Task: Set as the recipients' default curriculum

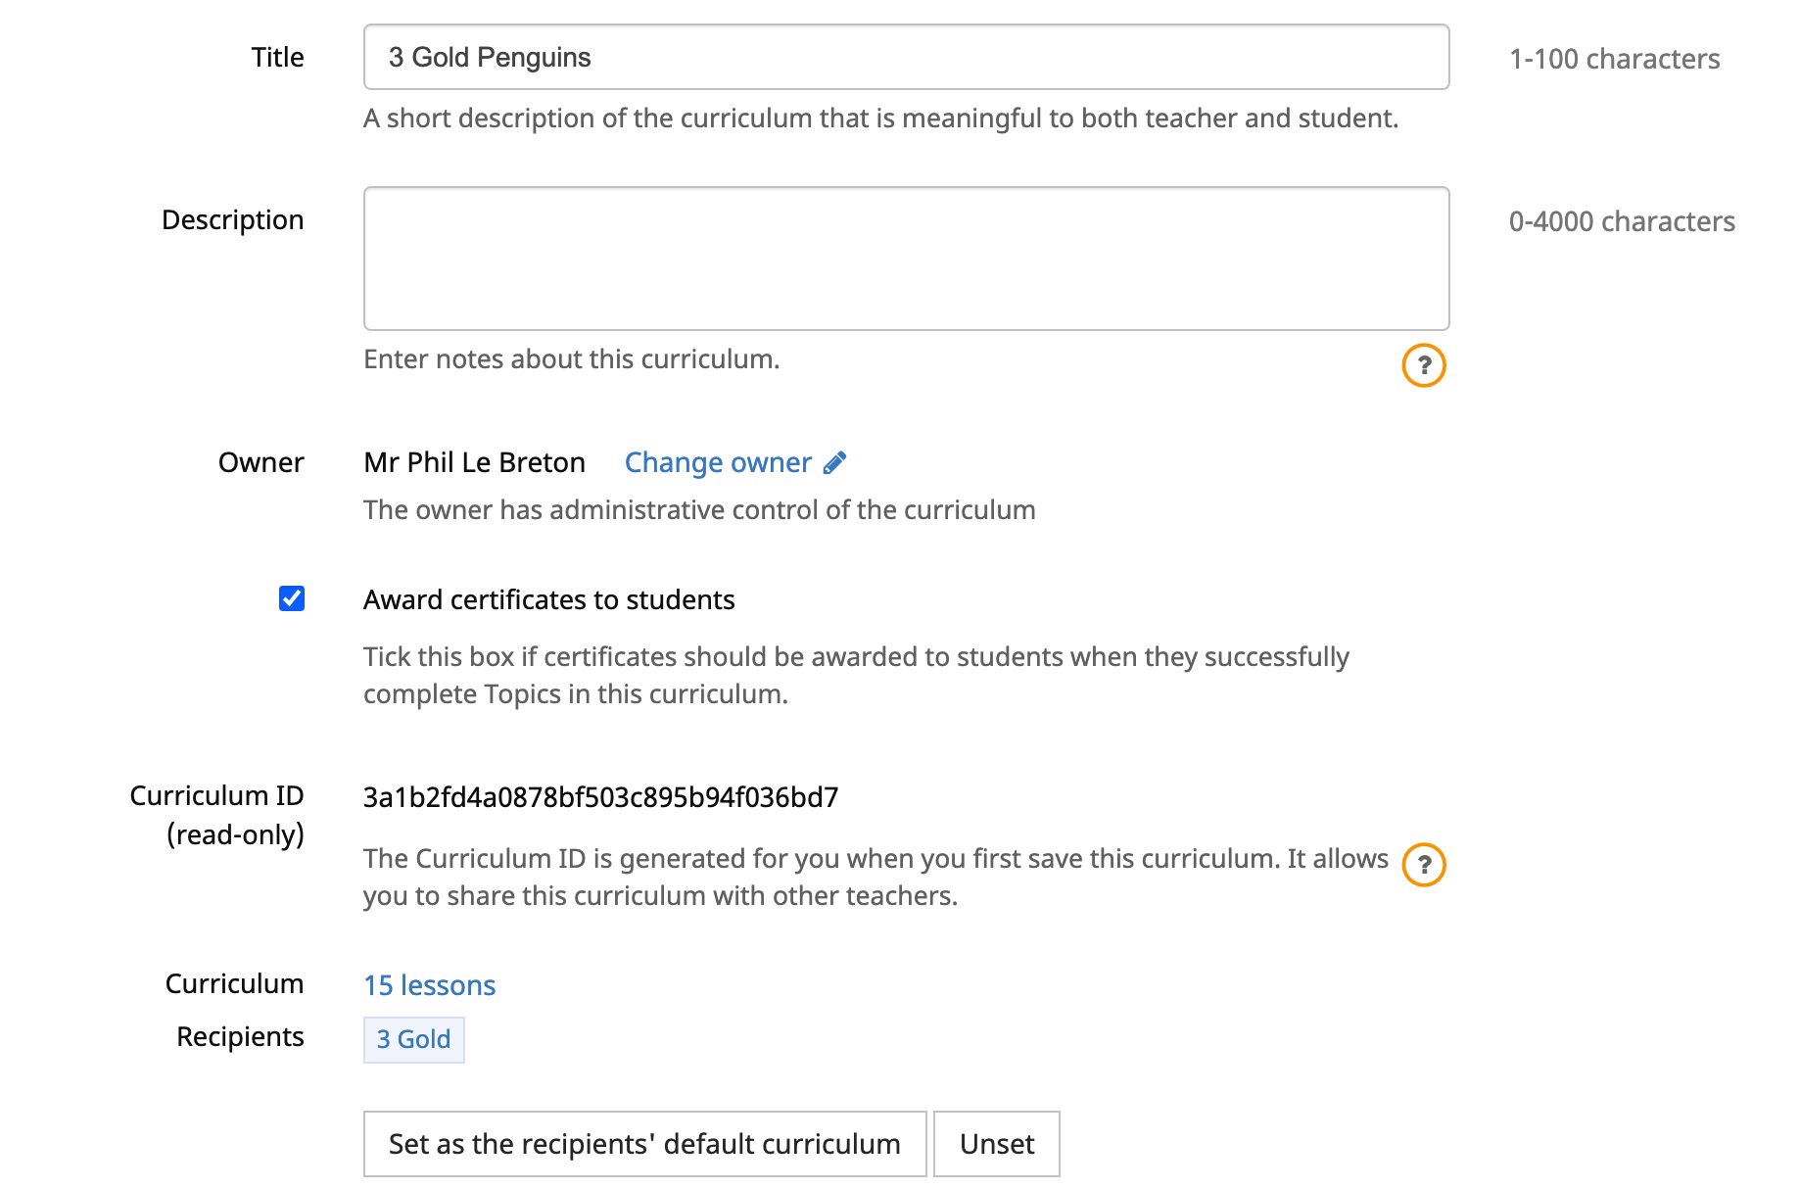Action: coord(644,1144)
